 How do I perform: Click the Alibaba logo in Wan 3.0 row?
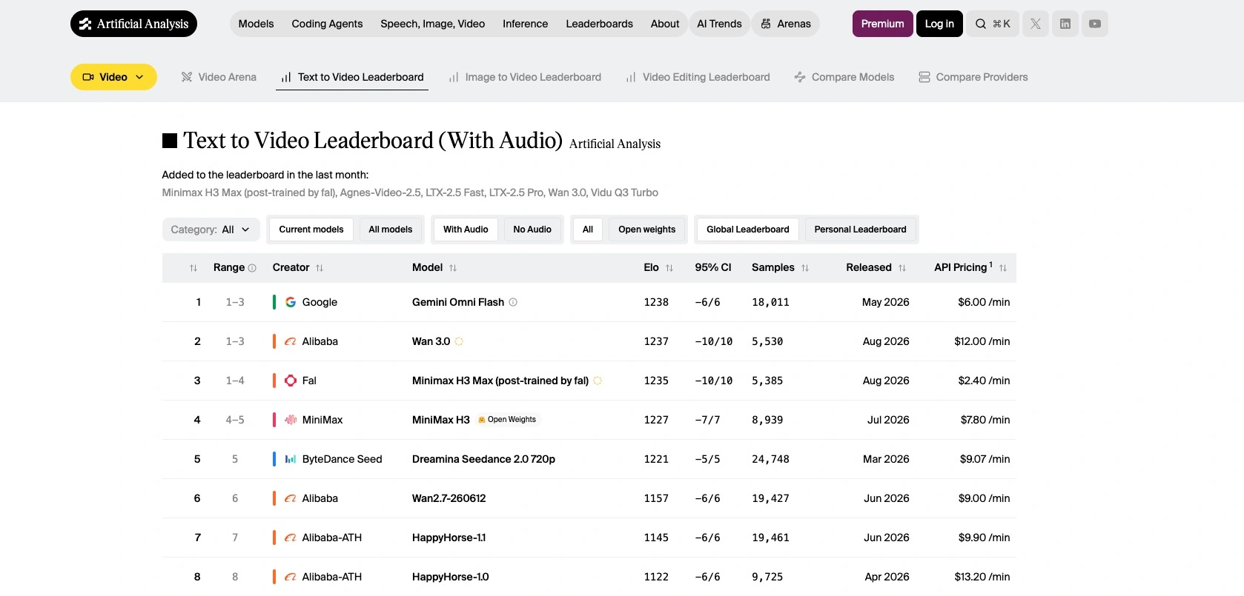tap(291, 341)
